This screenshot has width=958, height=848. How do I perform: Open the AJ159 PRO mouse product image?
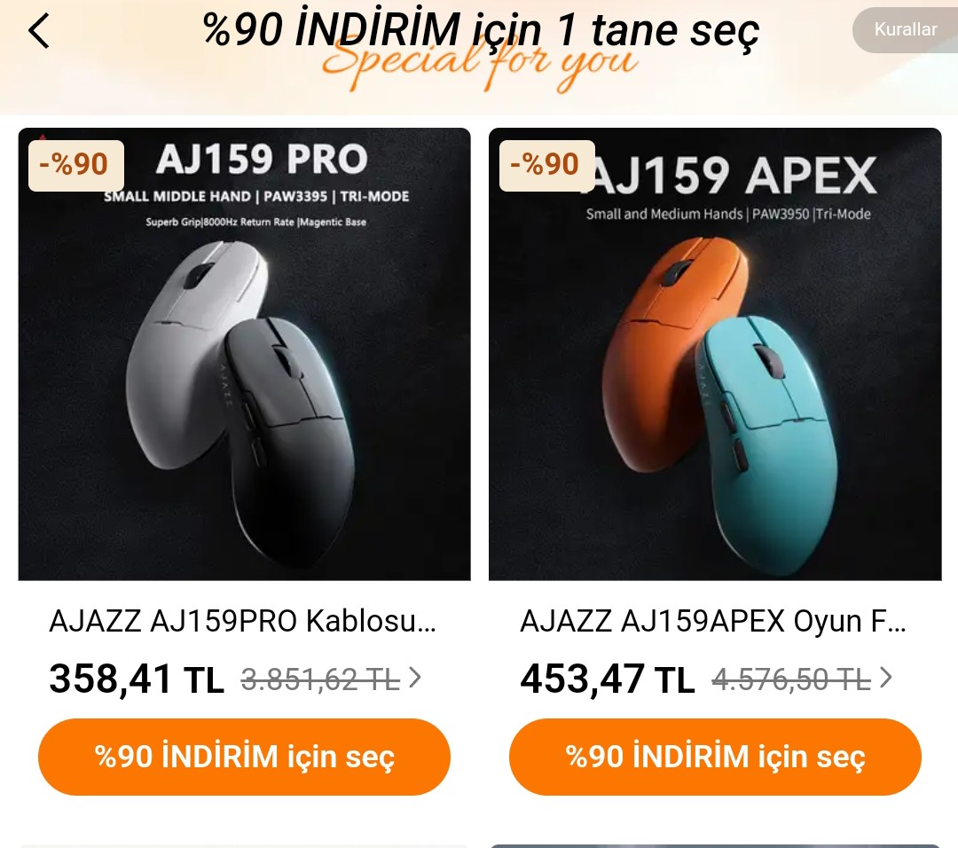pyautogui.click(x=245, y=354)
